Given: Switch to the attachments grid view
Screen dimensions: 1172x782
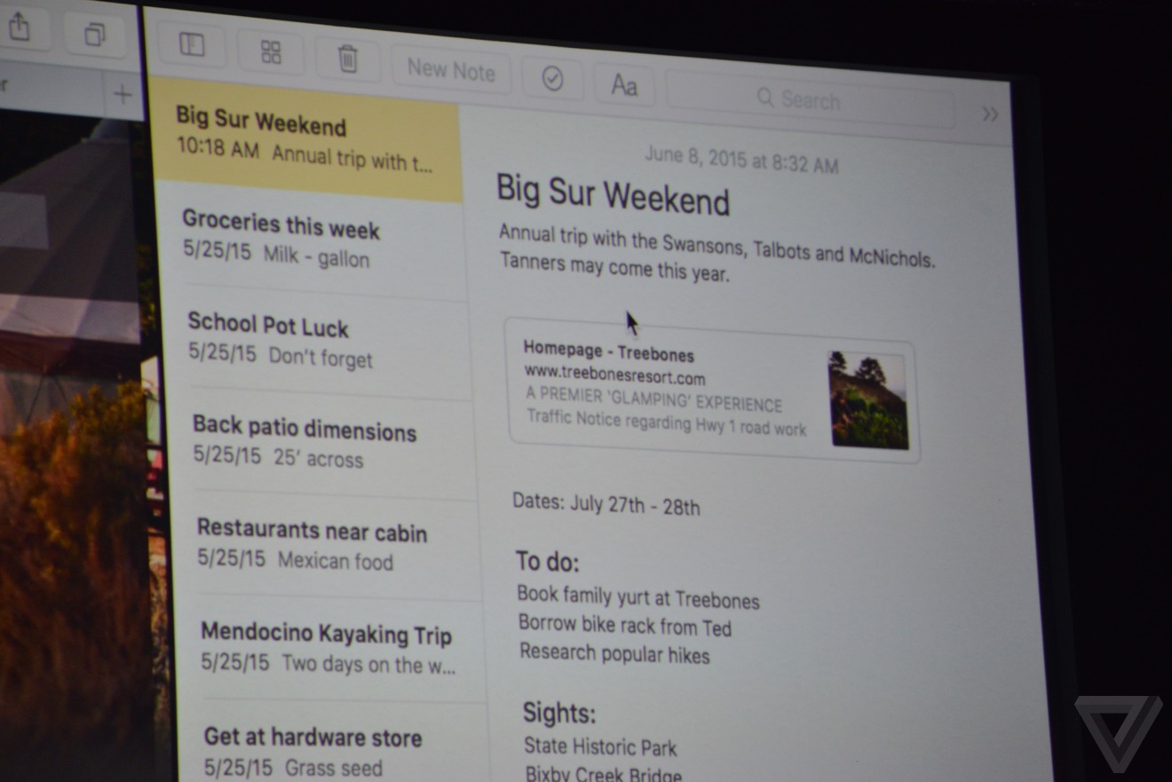Looking at the screenshot, I should tap(271, 52).
